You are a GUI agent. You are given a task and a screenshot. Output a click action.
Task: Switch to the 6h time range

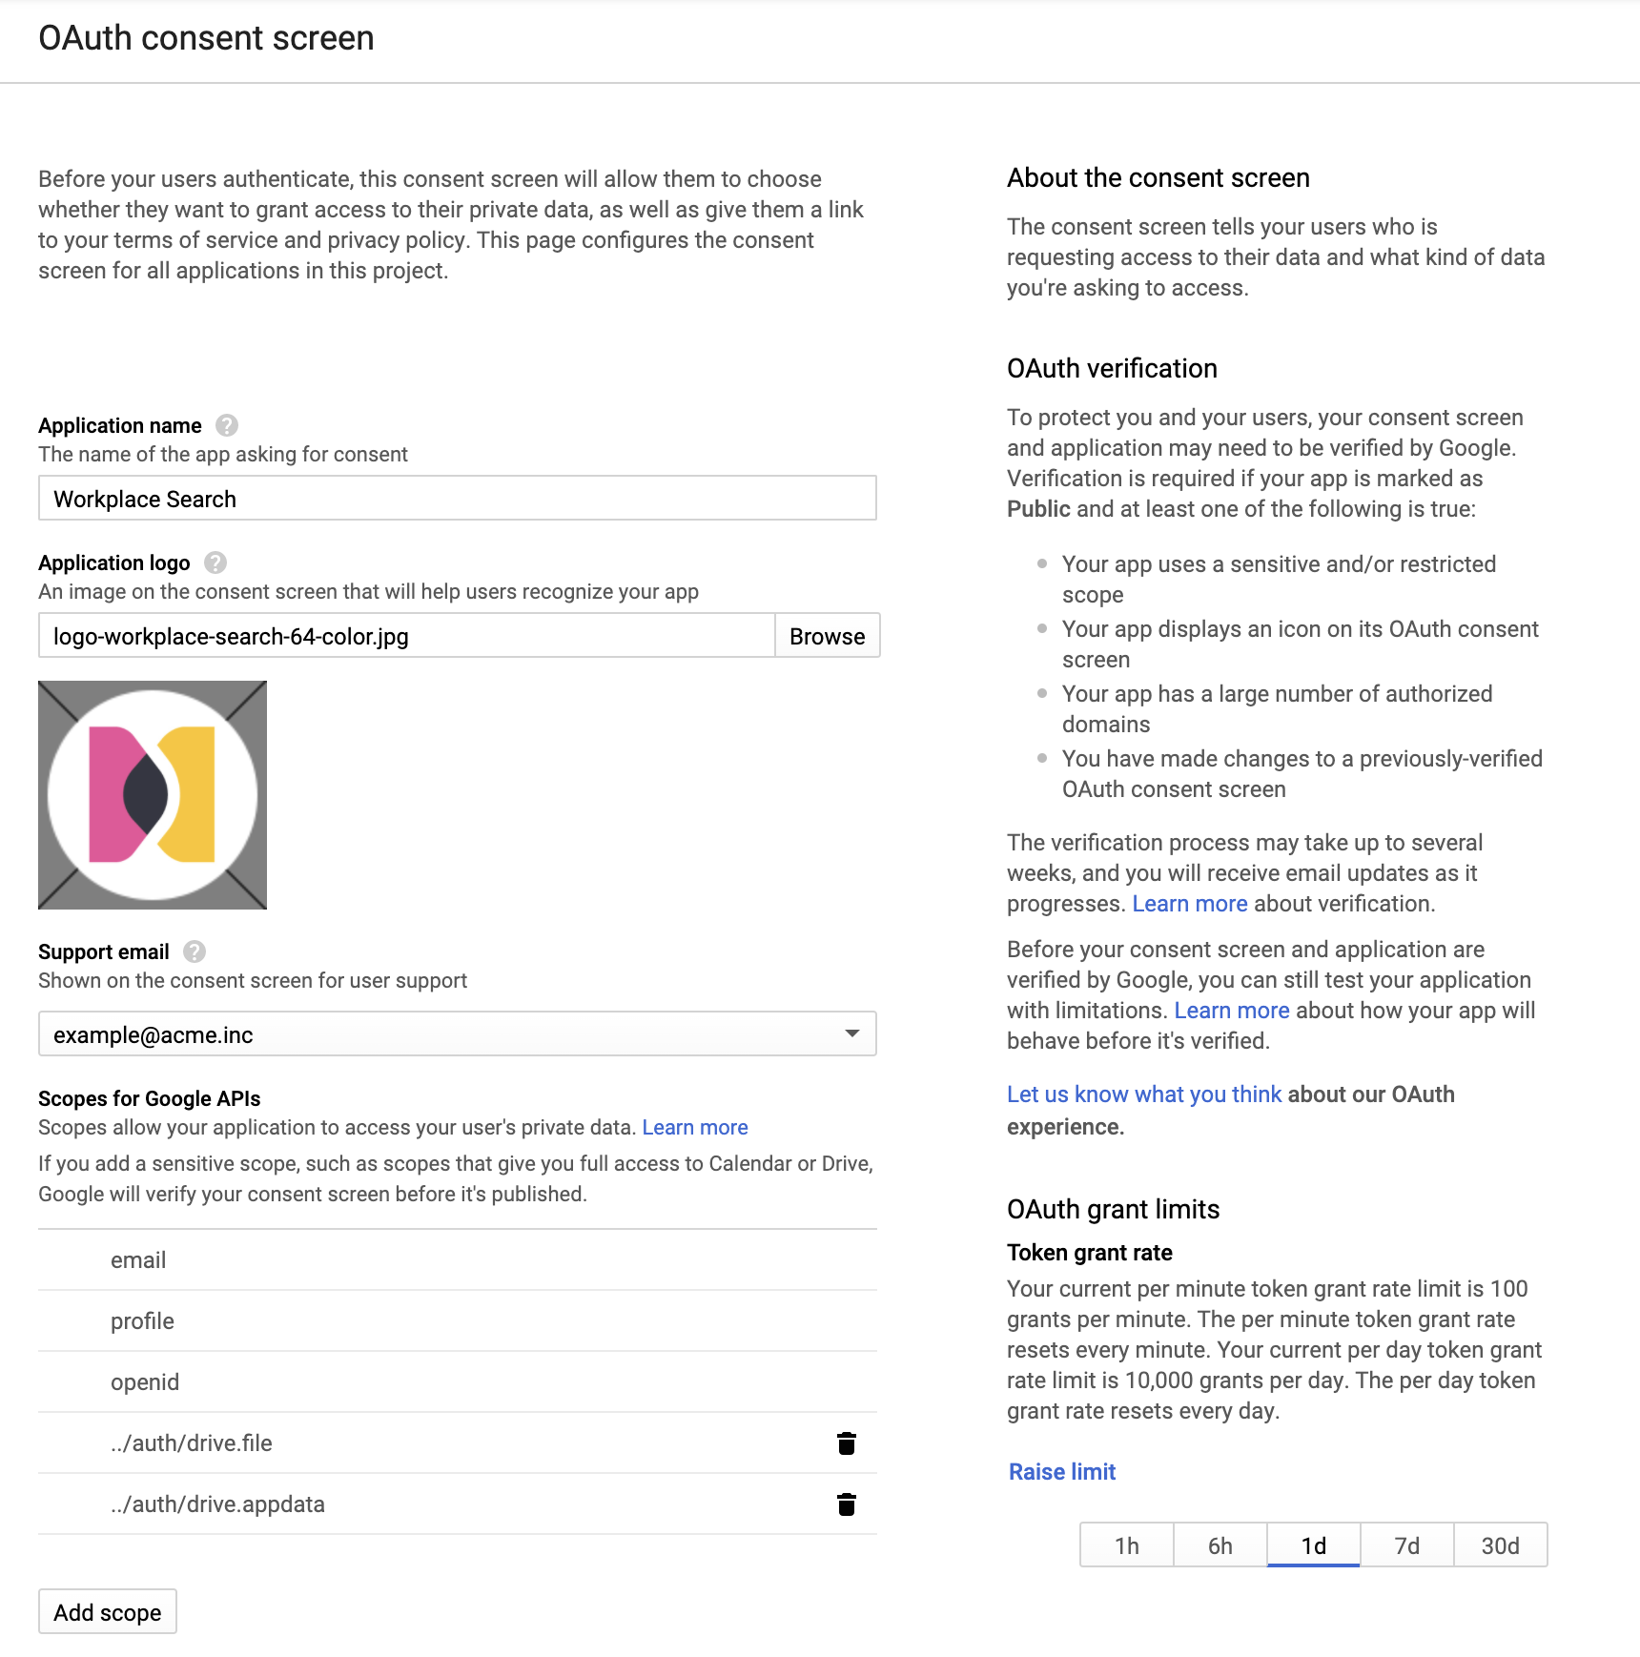[x=1220, y=1545]
